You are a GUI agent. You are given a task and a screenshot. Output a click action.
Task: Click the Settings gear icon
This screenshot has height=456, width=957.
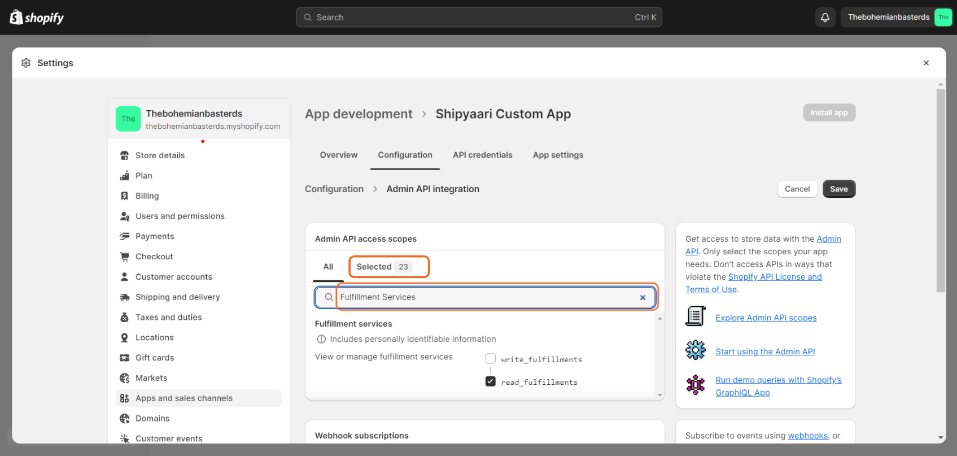[26, 63]
